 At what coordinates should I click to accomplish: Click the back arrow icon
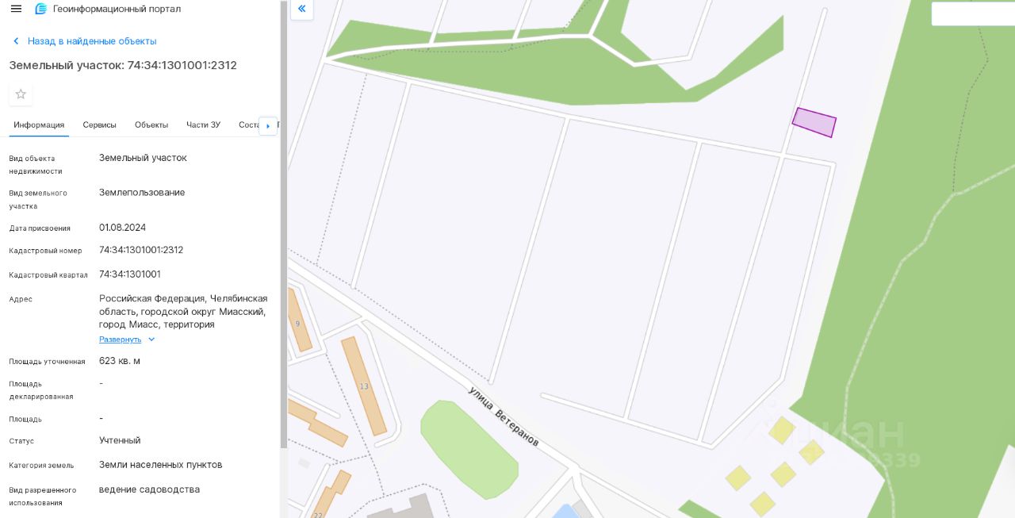(16, 41)
